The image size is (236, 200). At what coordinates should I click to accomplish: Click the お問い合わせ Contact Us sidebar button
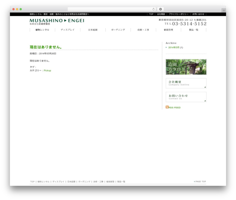pyautogui.click(x=186, y=97)
